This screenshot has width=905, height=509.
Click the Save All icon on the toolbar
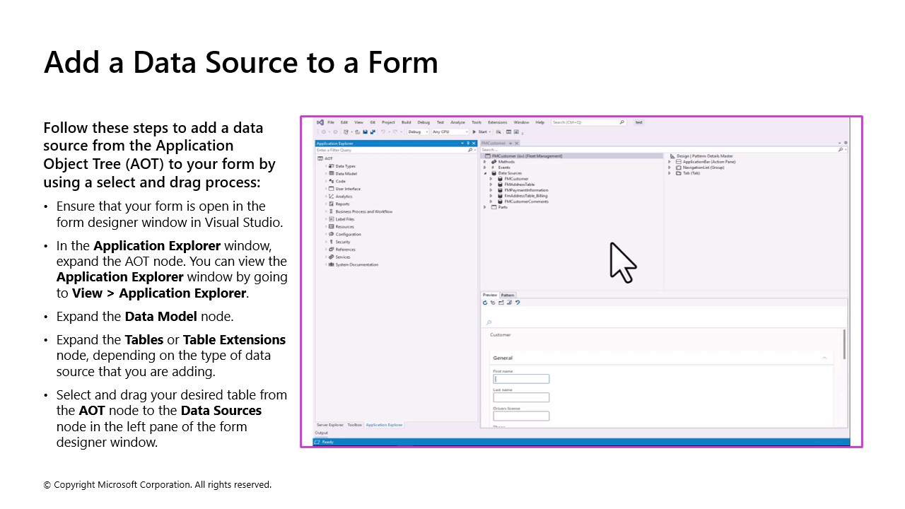click(x=372, y=131)
